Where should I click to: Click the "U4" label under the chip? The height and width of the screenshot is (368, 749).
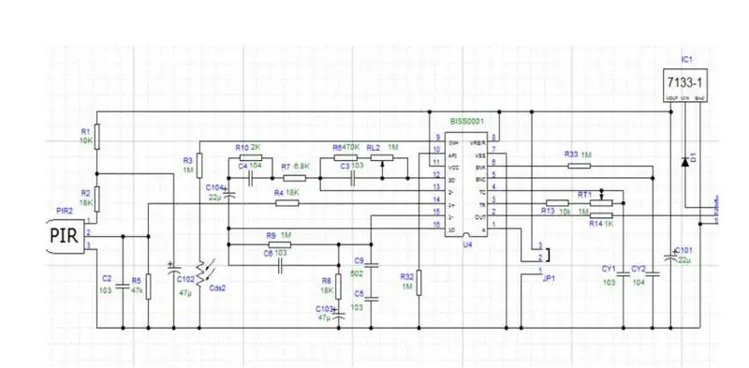coord(467,244)
